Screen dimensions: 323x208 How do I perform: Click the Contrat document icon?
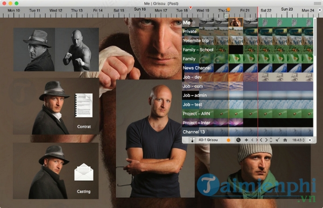point(84,105)
